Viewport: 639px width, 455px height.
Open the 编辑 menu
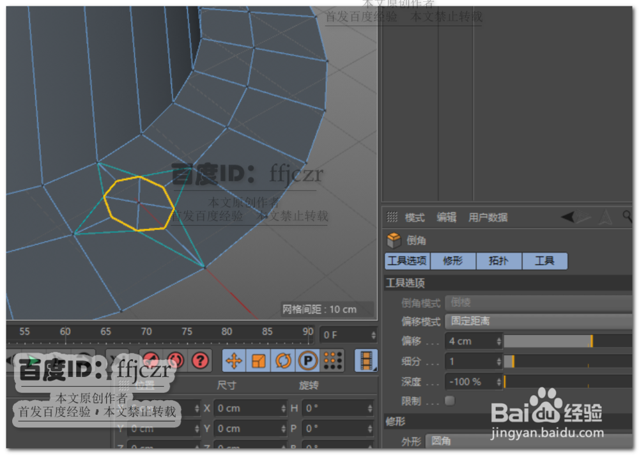447,217
